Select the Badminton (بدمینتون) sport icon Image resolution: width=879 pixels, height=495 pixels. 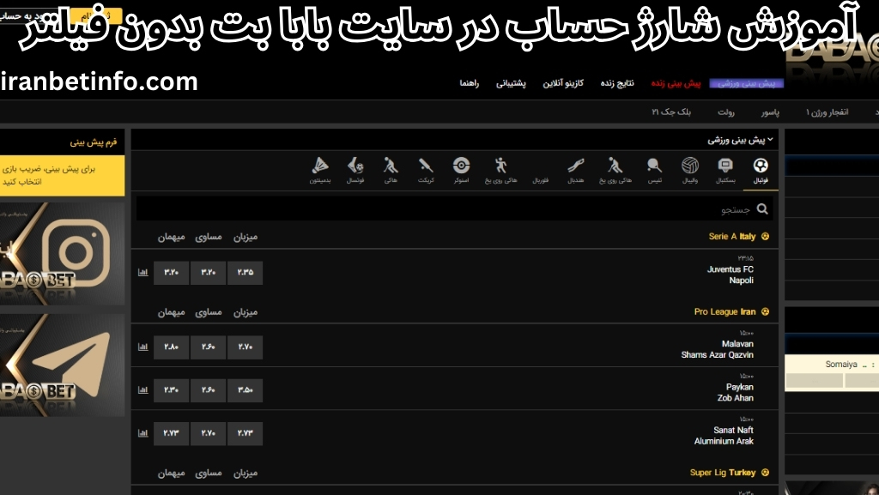320,170
